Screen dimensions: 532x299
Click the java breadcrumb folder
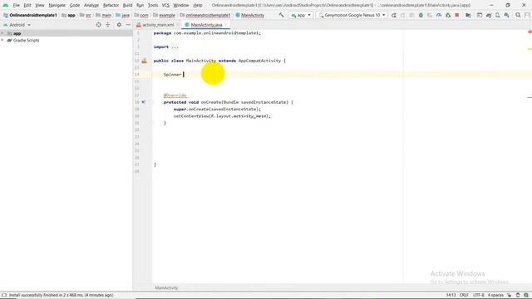click(x=123, y=15)
